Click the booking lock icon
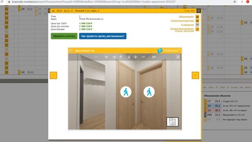Screen dimensions: 252x142 tap(197, 17)
